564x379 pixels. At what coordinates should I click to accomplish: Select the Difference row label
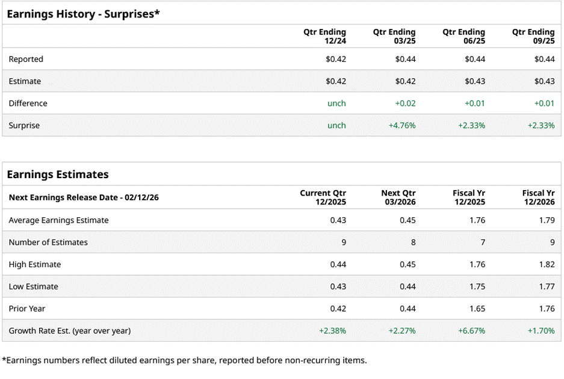(x=28, y=103)
